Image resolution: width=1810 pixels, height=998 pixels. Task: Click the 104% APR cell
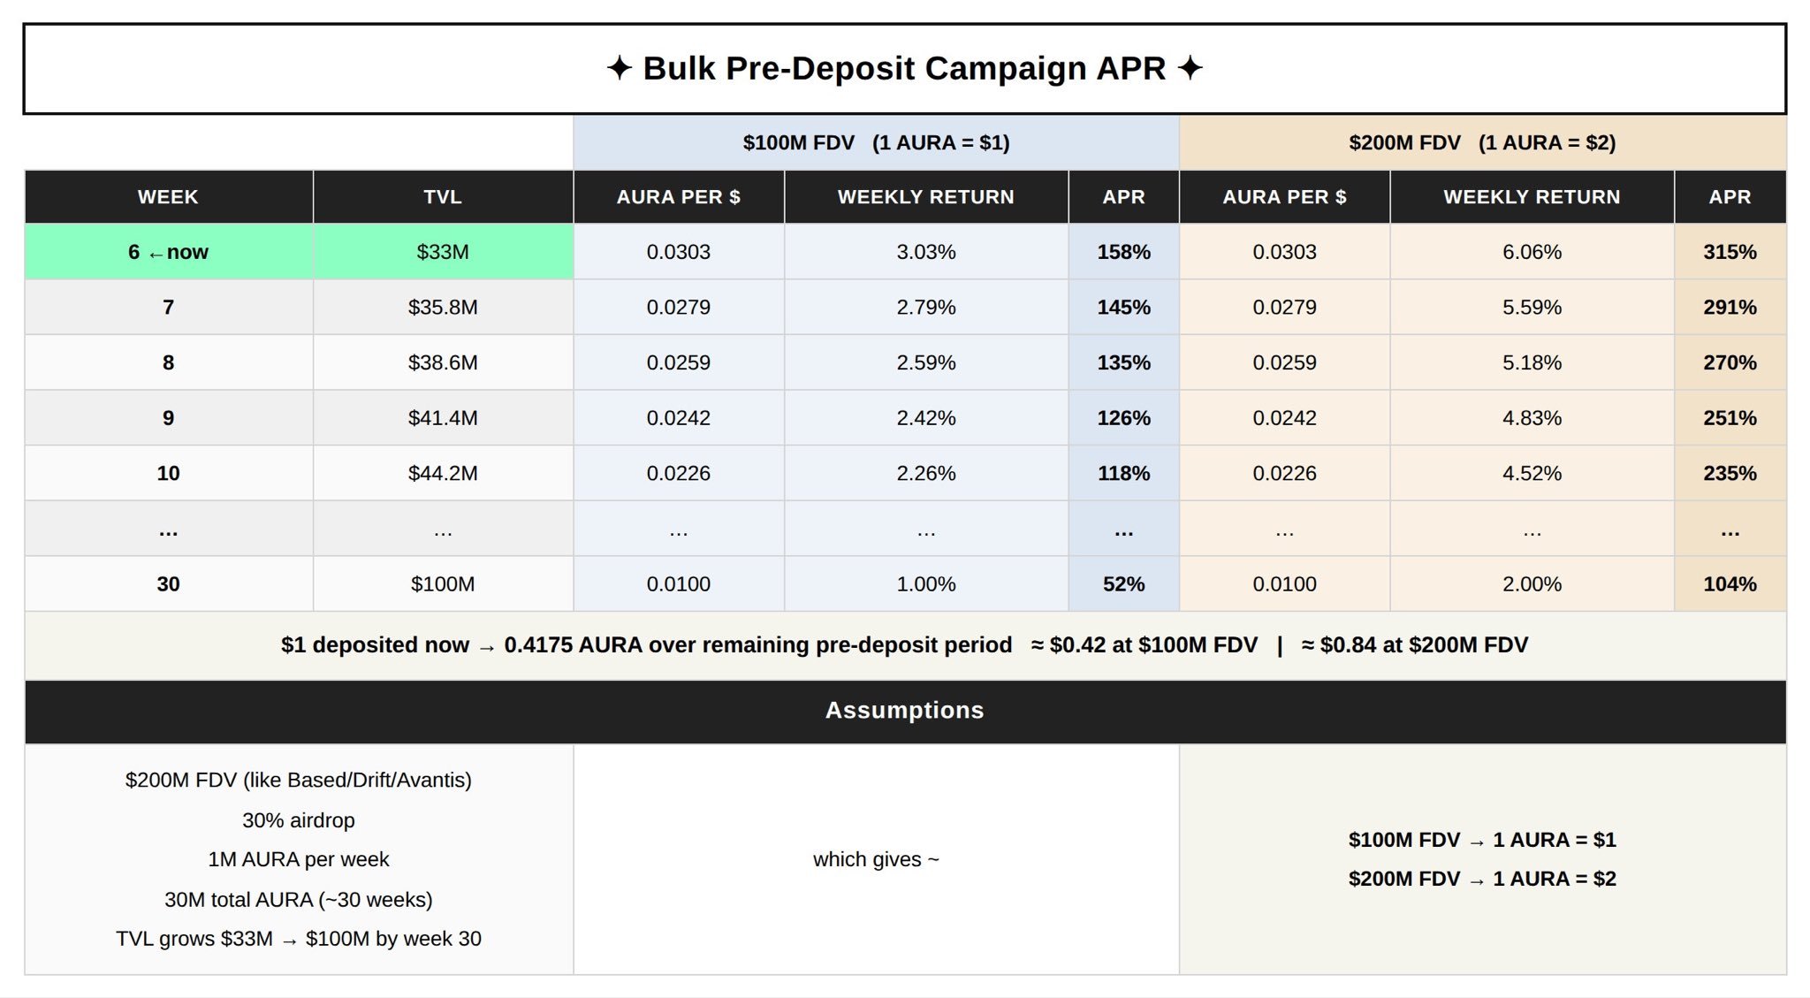coord(1730,584)
